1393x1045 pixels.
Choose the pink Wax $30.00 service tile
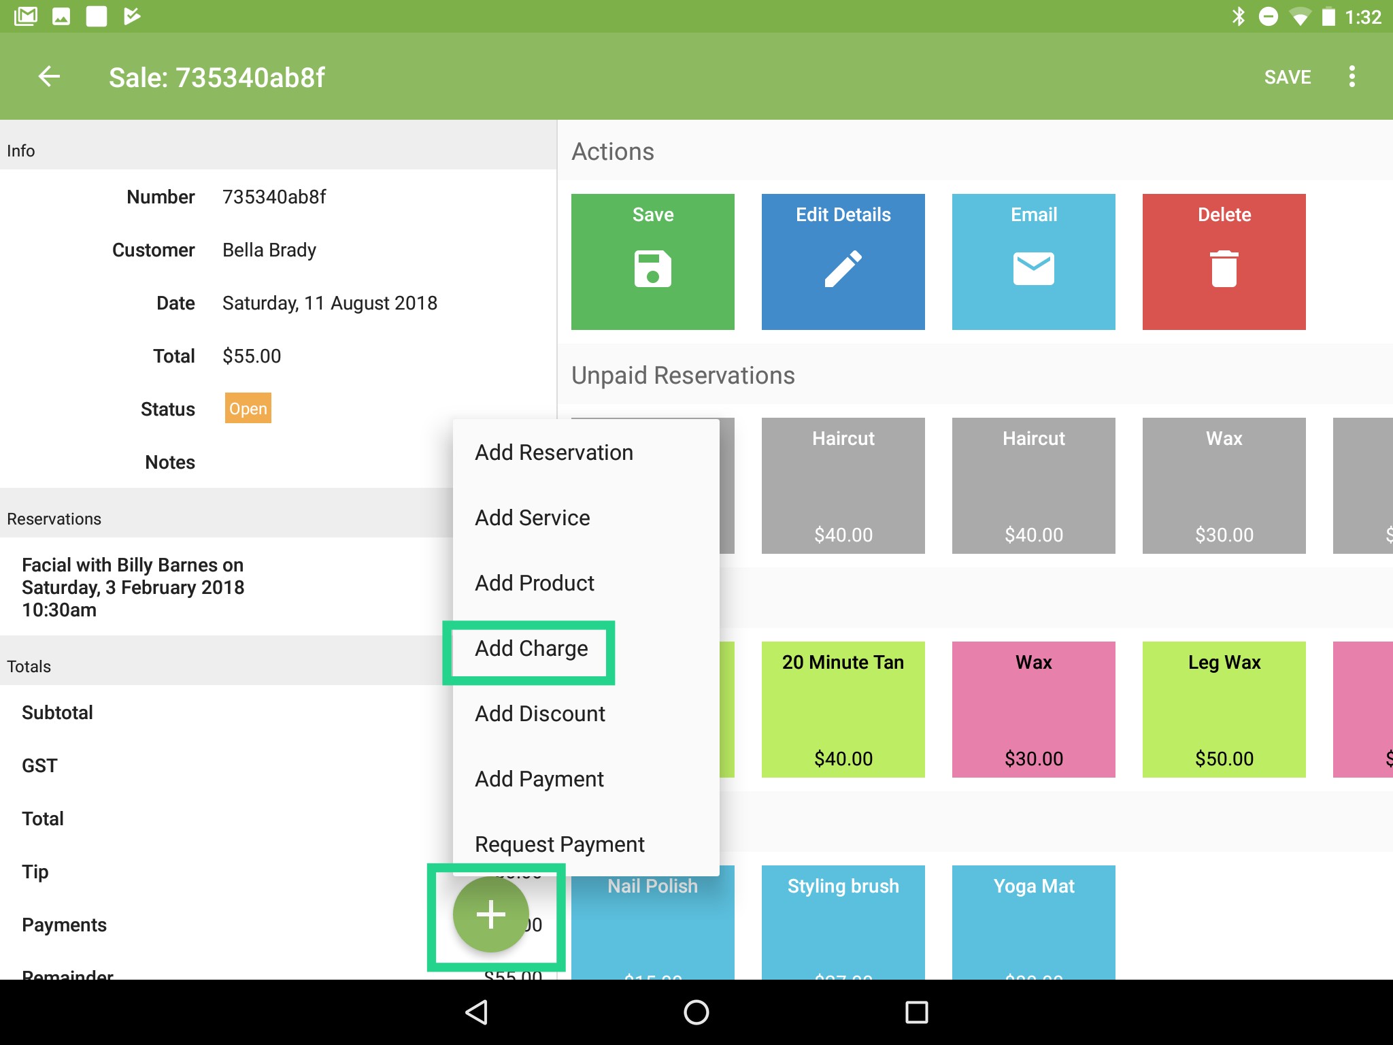click(x=1034, y=710)
